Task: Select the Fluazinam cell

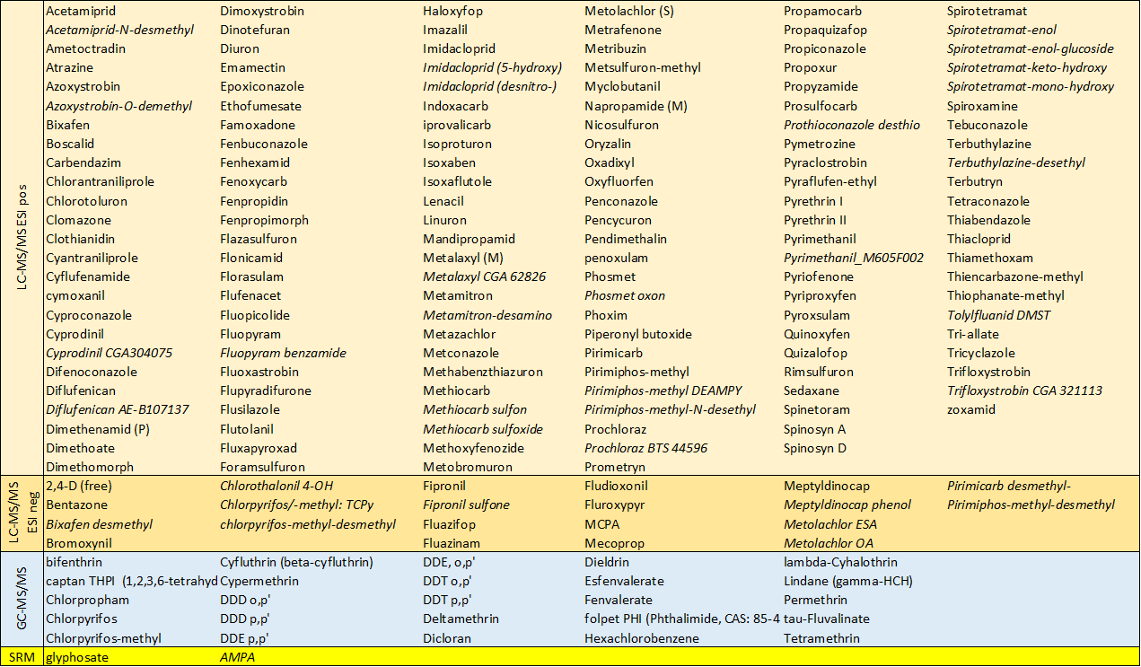Action: pos(452,543)
